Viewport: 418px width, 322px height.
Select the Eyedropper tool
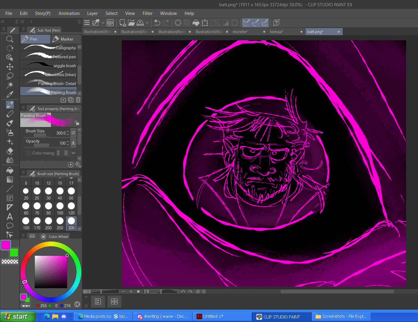10,95
